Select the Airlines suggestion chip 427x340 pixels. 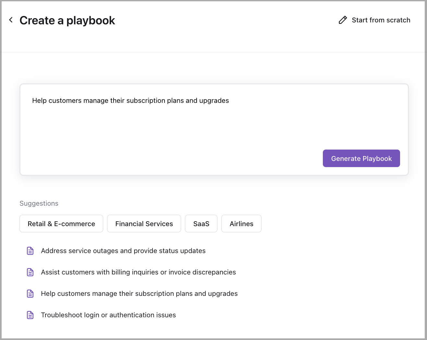(x=241, y=224)
